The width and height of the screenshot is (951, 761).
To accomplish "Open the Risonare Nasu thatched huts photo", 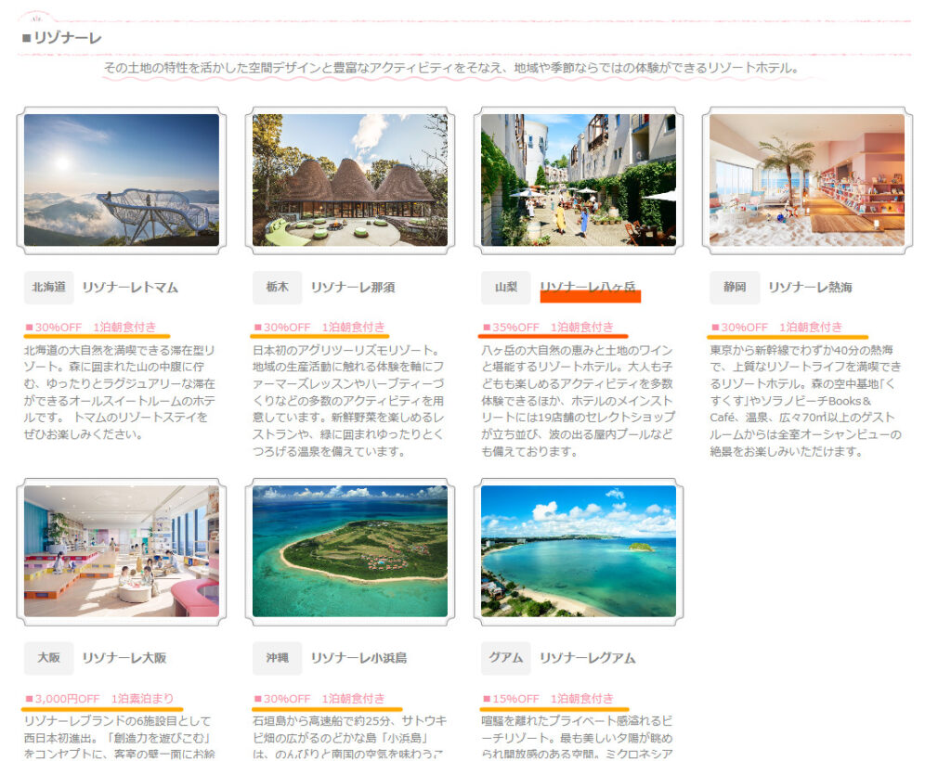I will [x=350, y=180].
